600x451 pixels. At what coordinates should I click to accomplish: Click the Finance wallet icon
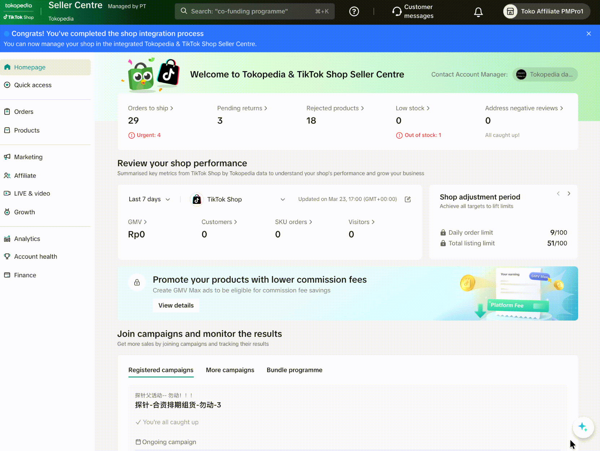(7, 275)
